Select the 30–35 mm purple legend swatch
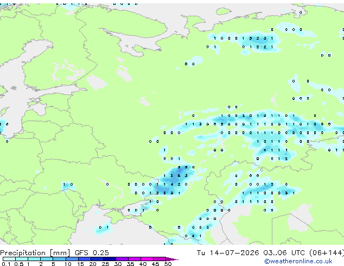Screen dimensions: 344x266 click(122, 259)
